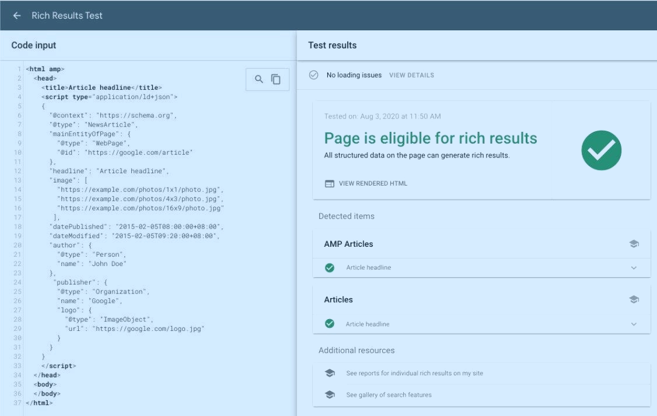The width and height of the screenshot is (657, 416).
Task: Click the AMP Articles heading
Action: [348, 244]
